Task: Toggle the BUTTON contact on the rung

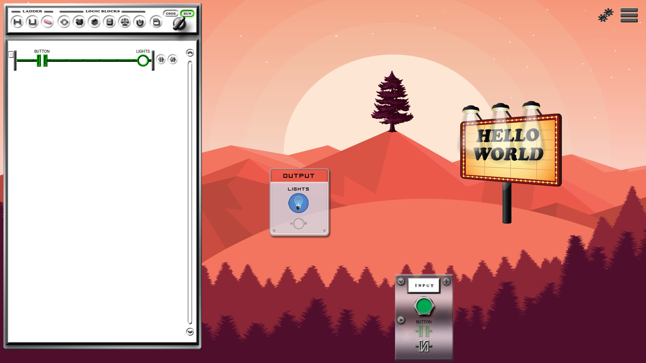Action: pyautogui.click(x=42, y=61)
